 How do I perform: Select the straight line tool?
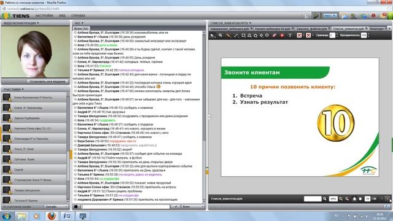pos(236,36)
